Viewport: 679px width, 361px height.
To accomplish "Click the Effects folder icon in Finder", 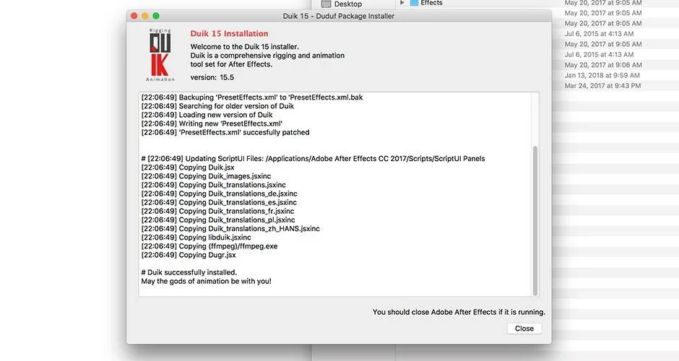I will pos(414,3).
